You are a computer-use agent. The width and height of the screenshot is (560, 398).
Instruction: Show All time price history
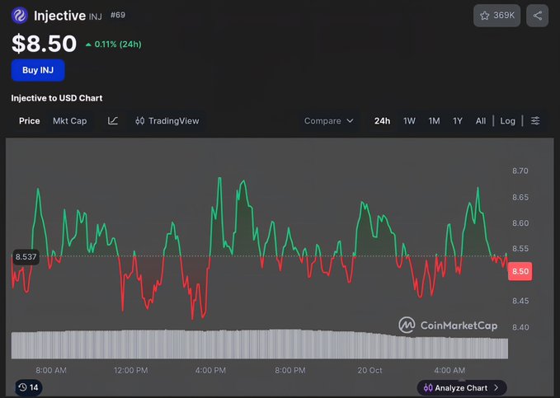(x=480, y=121)
